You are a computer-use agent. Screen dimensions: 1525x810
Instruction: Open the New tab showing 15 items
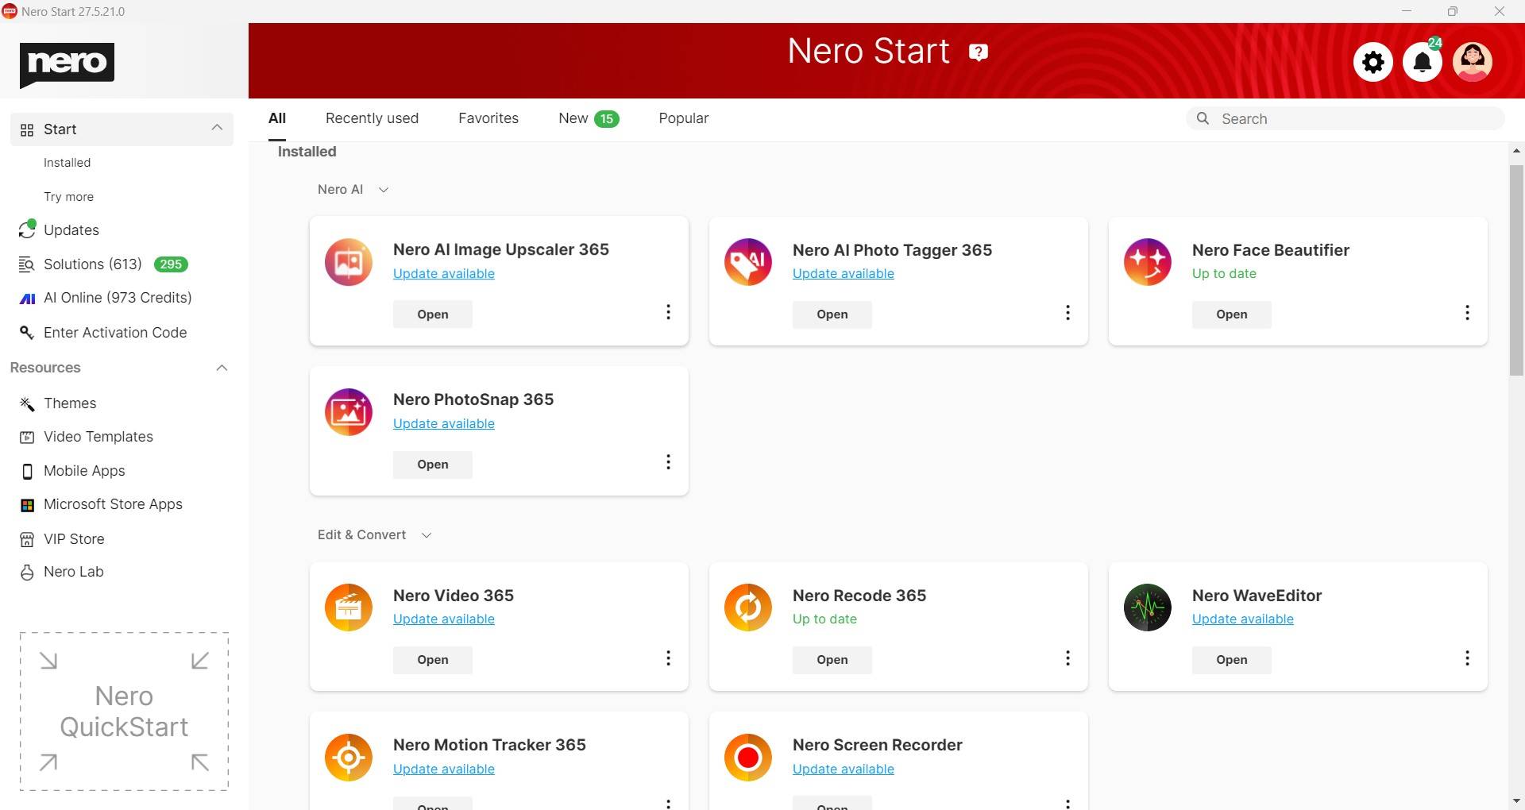click(574, 118)
